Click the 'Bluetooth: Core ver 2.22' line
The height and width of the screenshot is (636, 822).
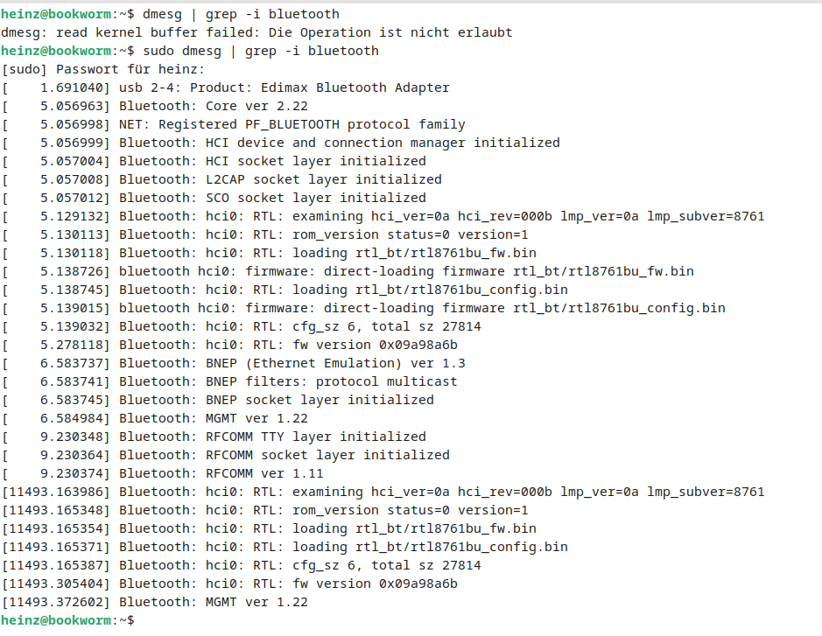tap(155, 107)
